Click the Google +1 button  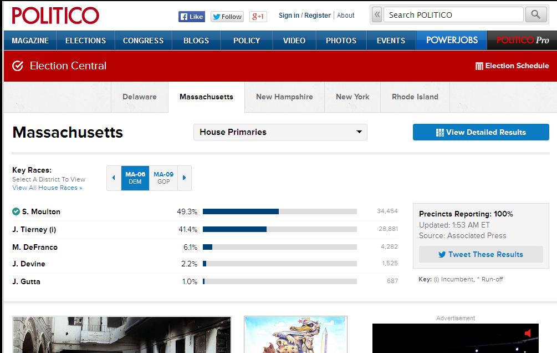pyautogui.click(x=258, y=17)
